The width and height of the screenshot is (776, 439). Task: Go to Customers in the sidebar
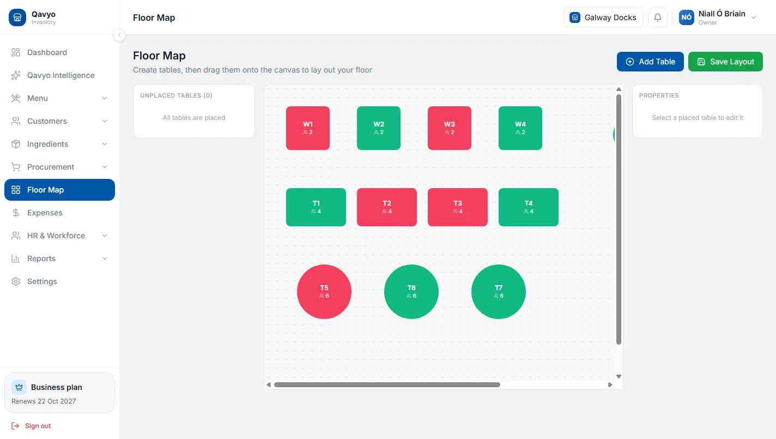[x=60, y=121]
